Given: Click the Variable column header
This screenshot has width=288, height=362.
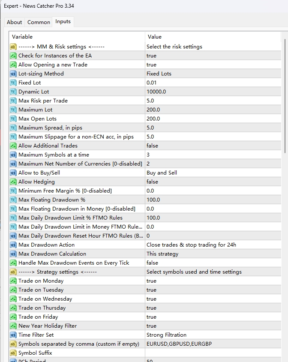Looking at the screenshot, I should pos(77,37).
